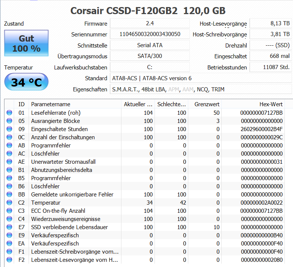Click hex value 00000000002080

point(261,260)
